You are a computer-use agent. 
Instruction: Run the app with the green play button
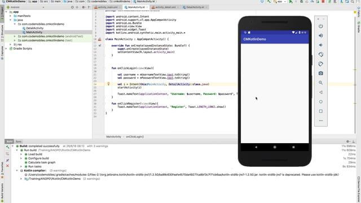[x=291, y=2]
